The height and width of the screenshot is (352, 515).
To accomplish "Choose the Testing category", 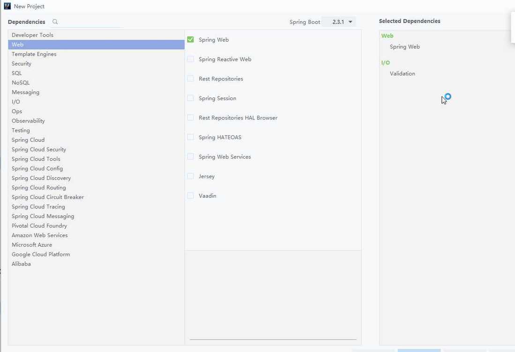I will [96, 130].
